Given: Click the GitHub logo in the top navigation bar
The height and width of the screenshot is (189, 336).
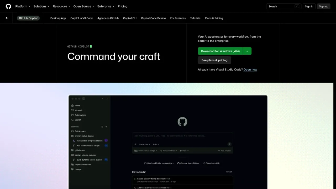Looking at the screenshot, I should point(8,6).
